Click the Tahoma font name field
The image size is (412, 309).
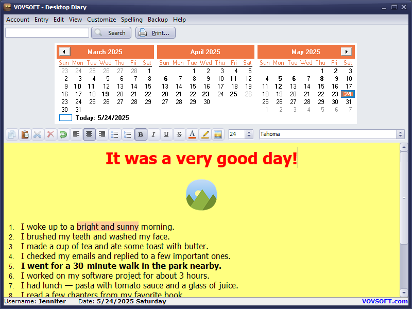click(x=328, y=134)
